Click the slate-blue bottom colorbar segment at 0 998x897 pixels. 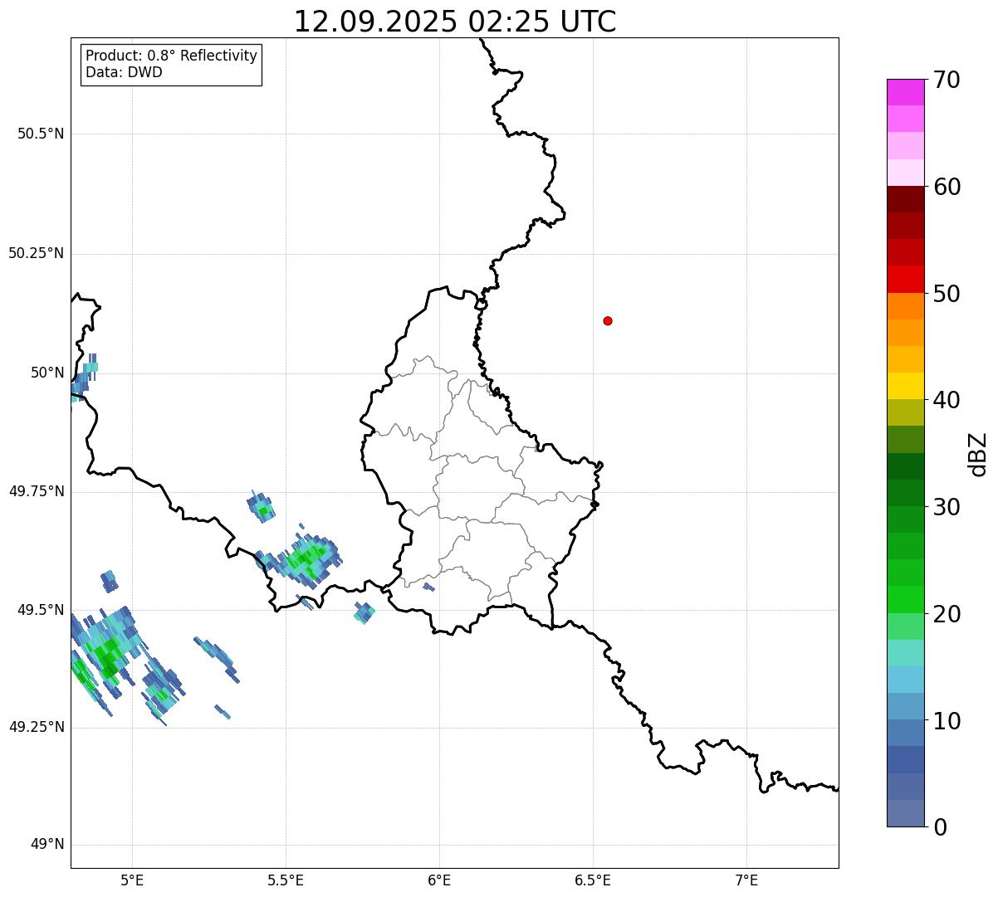(x=905, y=813)
